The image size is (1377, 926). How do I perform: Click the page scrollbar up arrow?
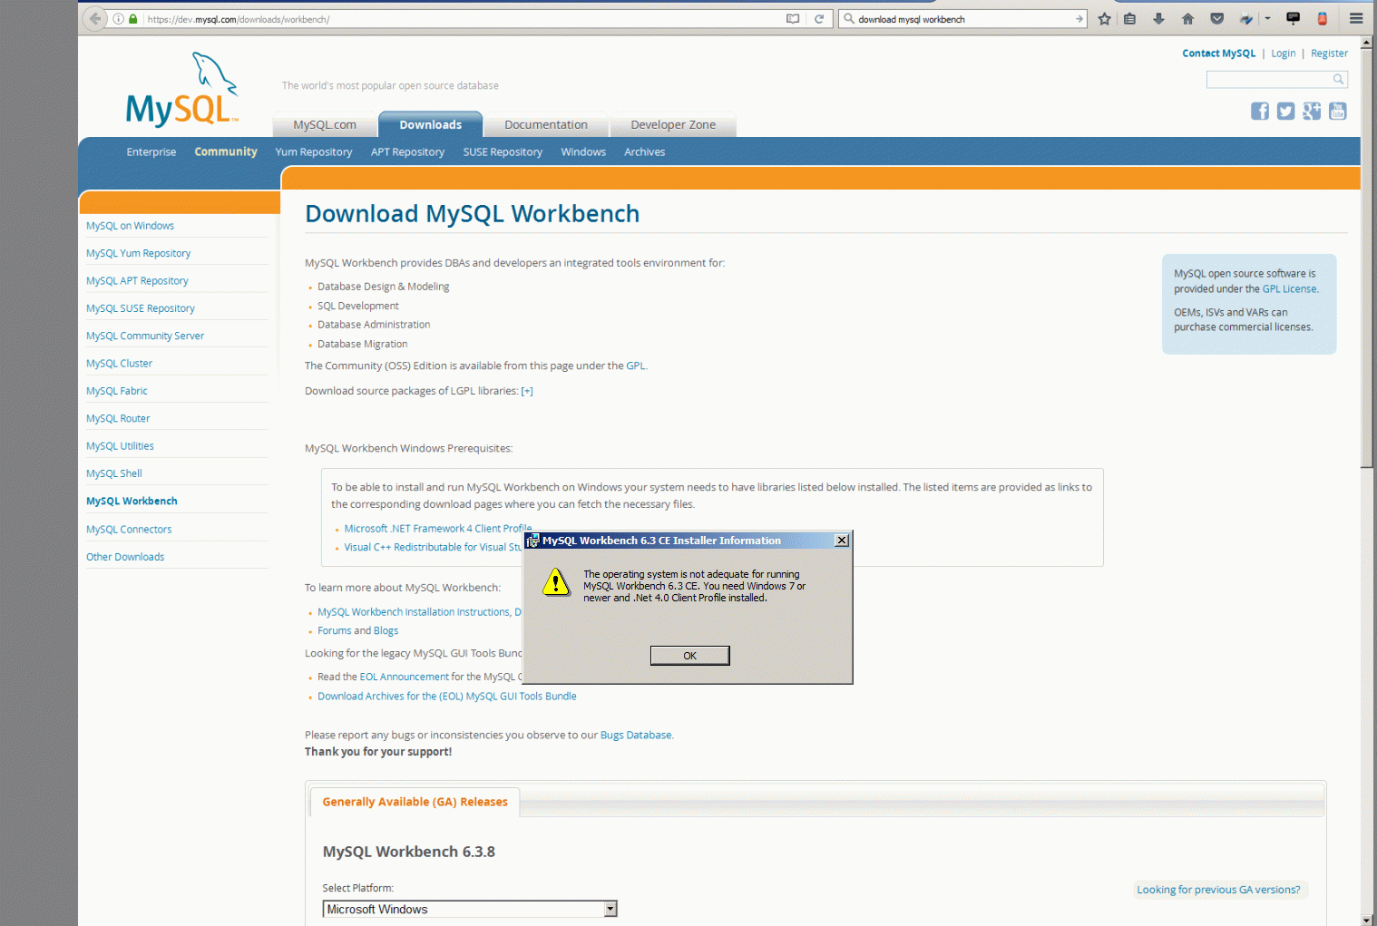(x=1367, y=43)
